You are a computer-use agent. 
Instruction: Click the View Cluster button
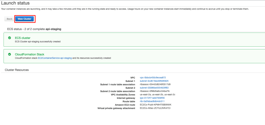click(24, 19)
